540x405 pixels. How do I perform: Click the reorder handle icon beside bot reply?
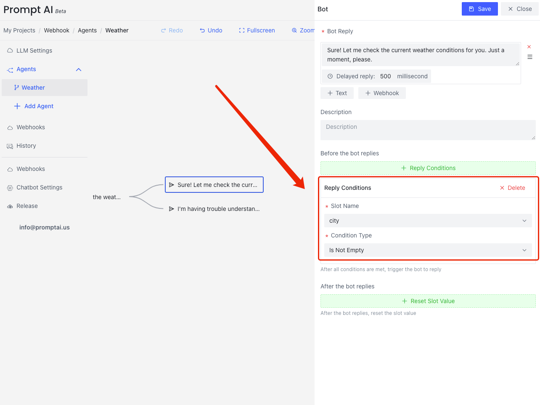click(530, 57)
